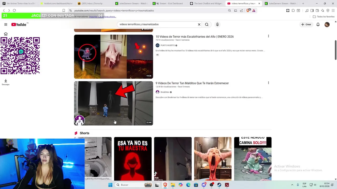Visit the PUNTO MUERTO channel
The width and height of the screenshot is (337, 189).
[x=168, y=45]
